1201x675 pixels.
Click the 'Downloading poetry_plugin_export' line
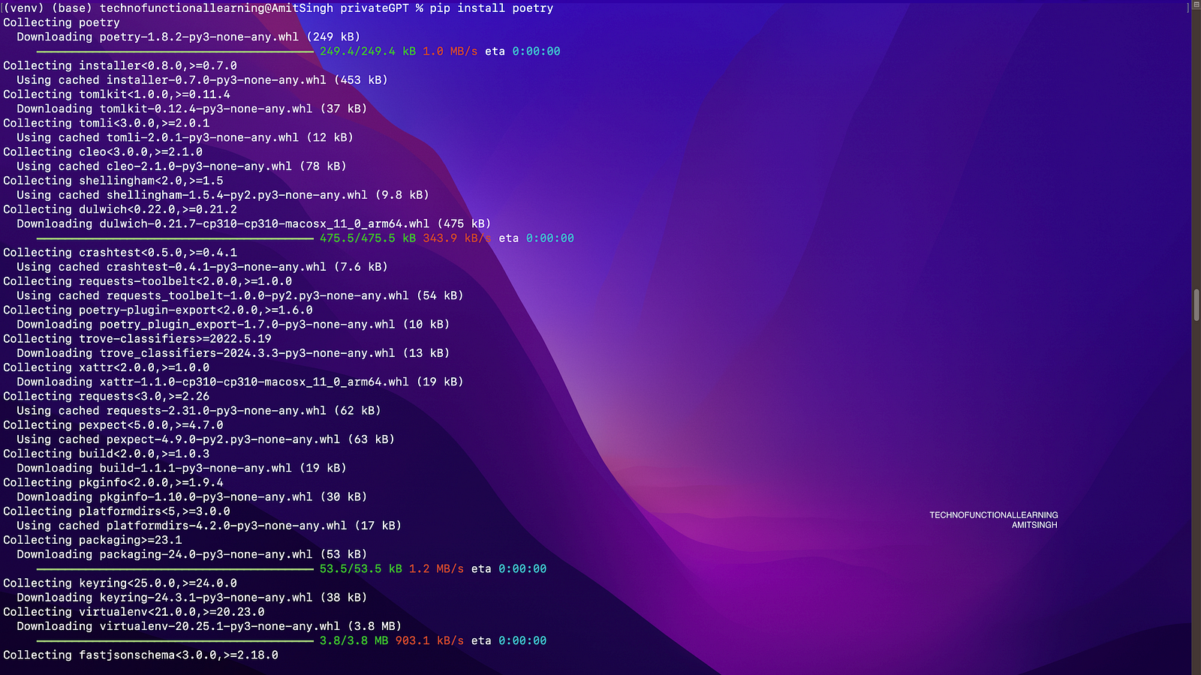[x=233, y=325]
